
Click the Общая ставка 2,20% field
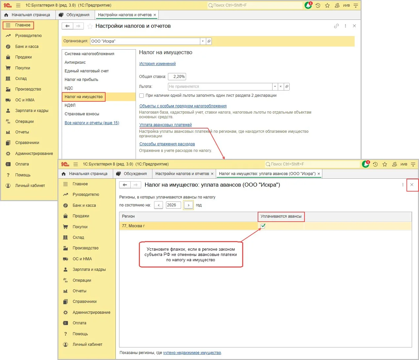tap(177, 77)
